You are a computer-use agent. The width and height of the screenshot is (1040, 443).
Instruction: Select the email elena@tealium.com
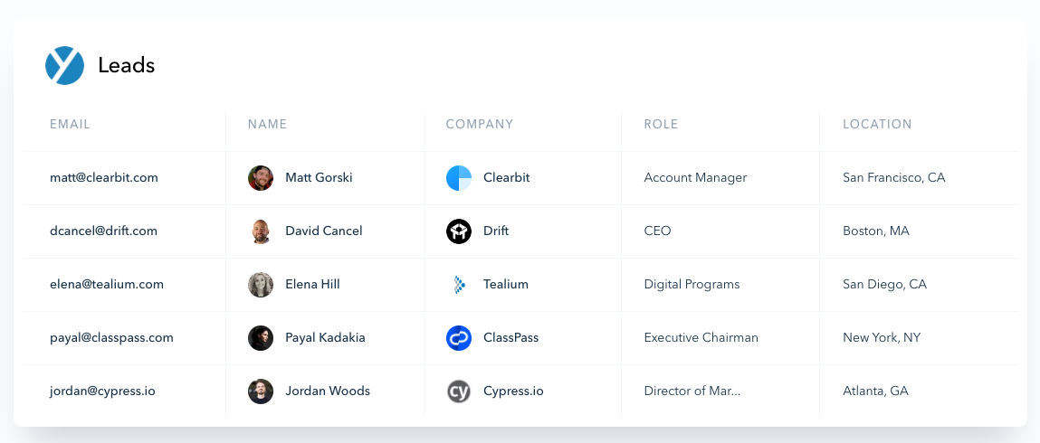click(107, 284)
